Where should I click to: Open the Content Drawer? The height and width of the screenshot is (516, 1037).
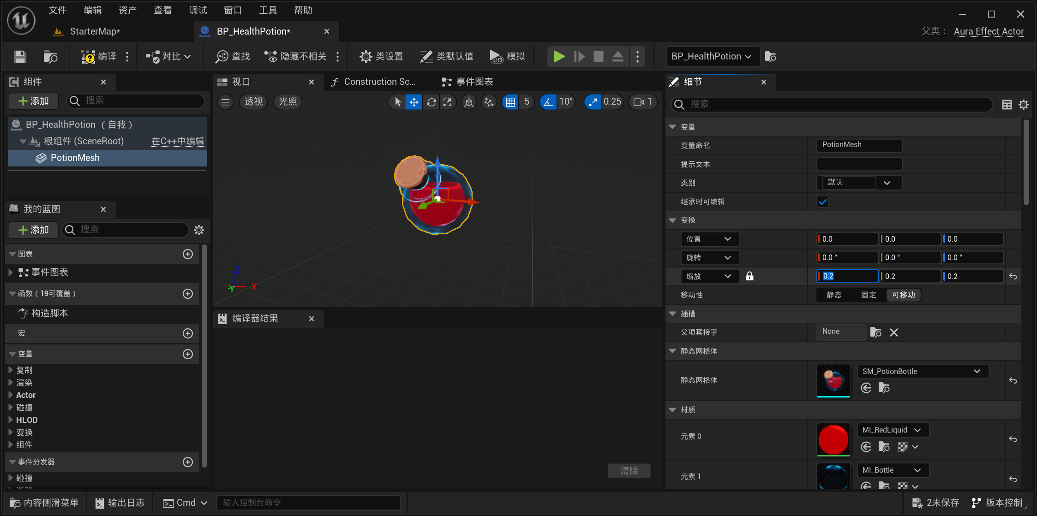(x=44, y=503)
